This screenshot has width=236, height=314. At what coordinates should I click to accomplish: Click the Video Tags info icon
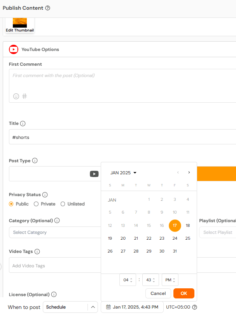[x=37, y=252]
